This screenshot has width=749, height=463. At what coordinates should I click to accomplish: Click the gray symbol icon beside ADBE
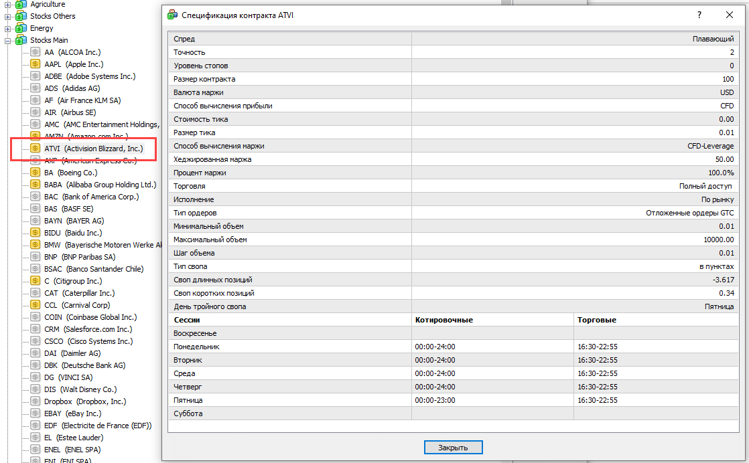pyautogui.click(x=36, y=76)
